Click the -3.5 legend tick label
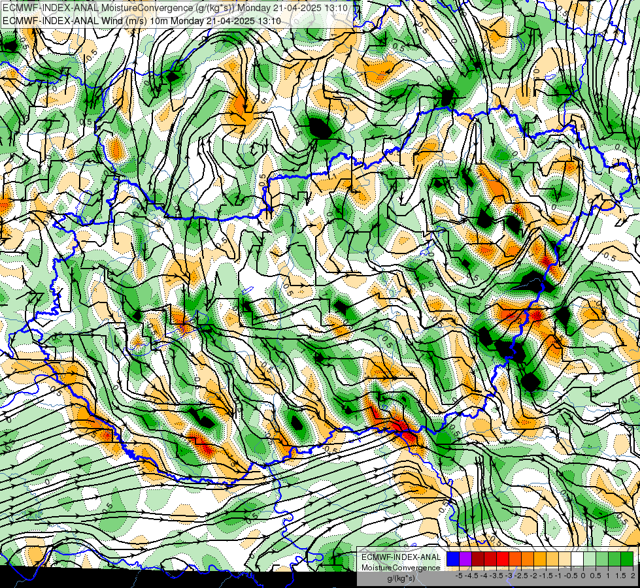640x588 pixels. click(496, 576)
